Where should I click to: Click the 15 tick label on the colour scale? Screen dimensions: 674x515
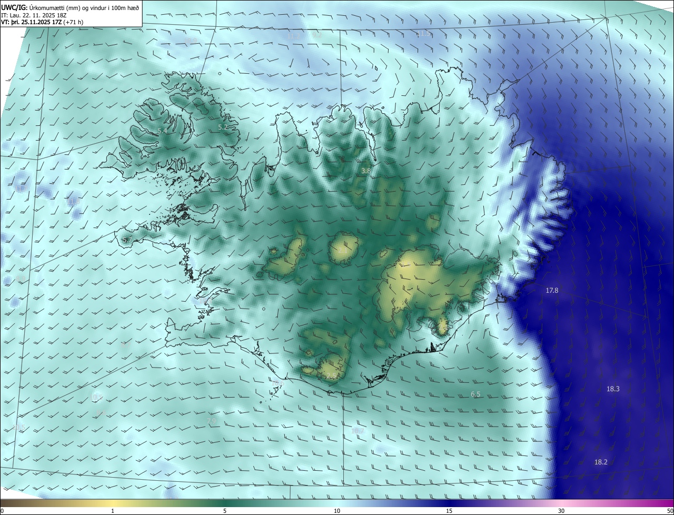449,511
